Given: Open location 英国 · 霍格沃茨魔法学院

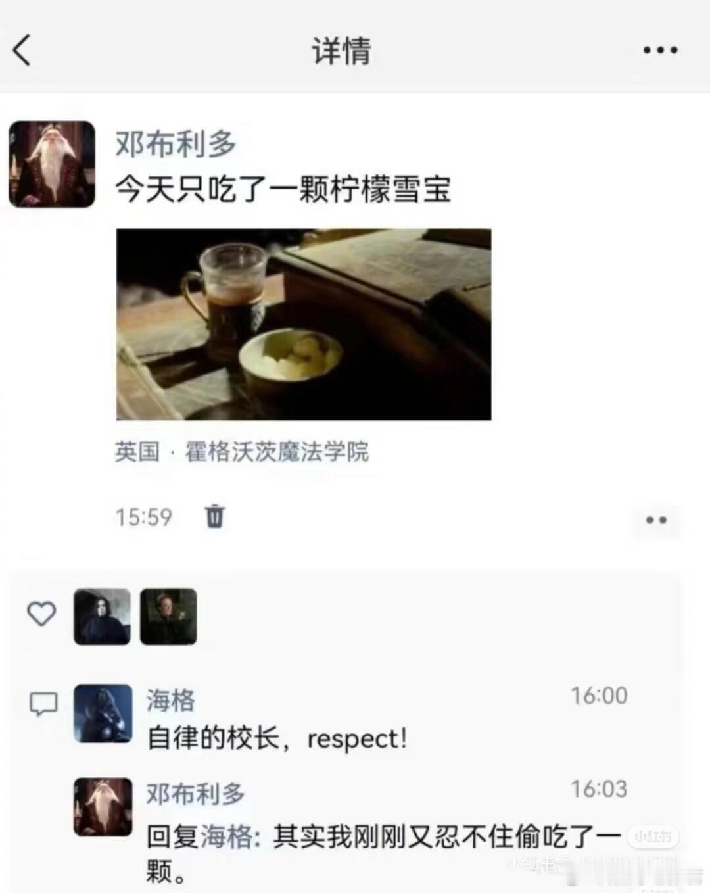Looking at the screenshot, I should click(x=242, y=452).
